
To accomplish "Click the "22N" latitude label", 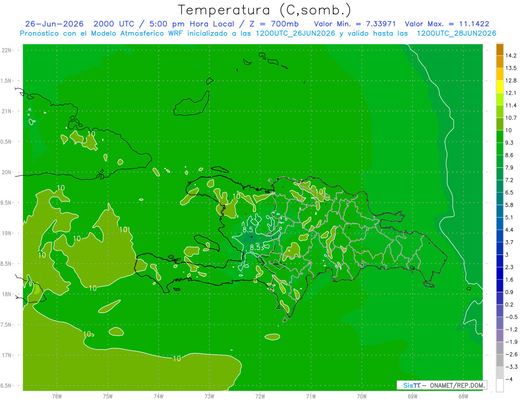I will tap(7, 50).
